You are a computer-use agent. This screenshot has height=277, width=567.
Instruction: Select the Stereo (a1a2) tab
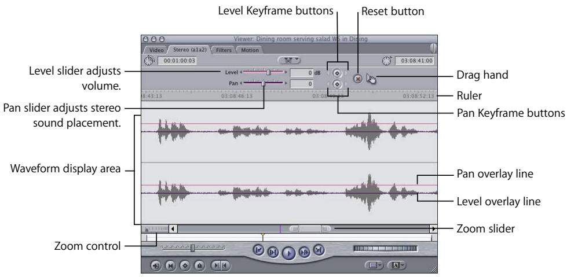(189, 50)
